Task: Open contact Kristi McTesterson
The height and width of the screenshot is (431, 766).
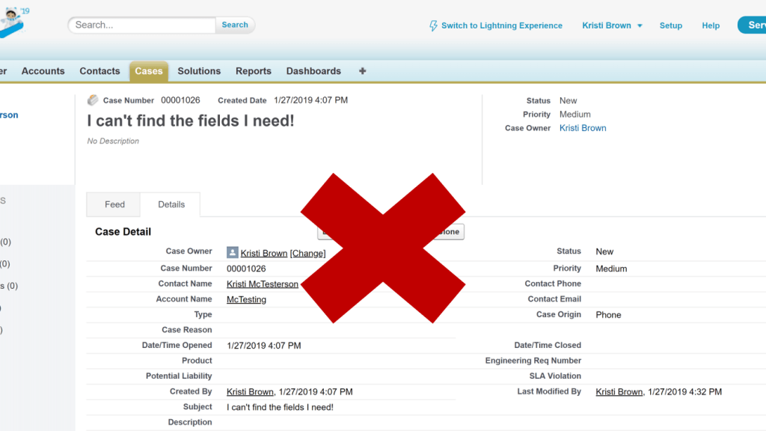Action: click(262, 284)
